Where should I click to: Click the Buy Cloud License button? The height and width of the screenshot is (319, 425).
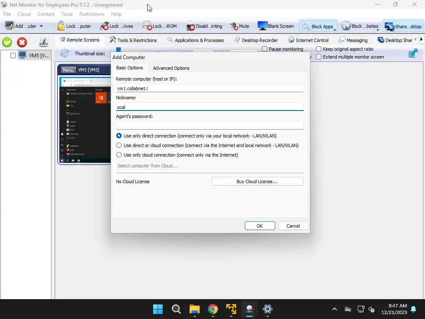(x=257, y=182)
